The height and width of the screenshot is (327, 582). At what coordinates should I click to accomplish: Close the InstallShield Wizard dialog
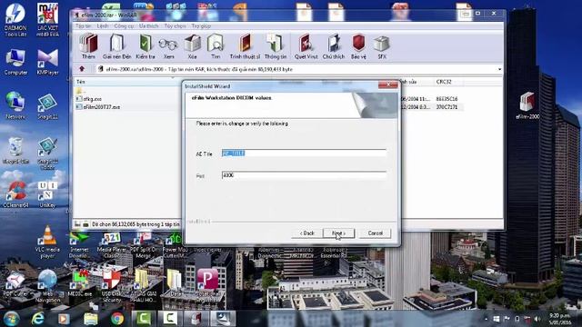[388, 84]
